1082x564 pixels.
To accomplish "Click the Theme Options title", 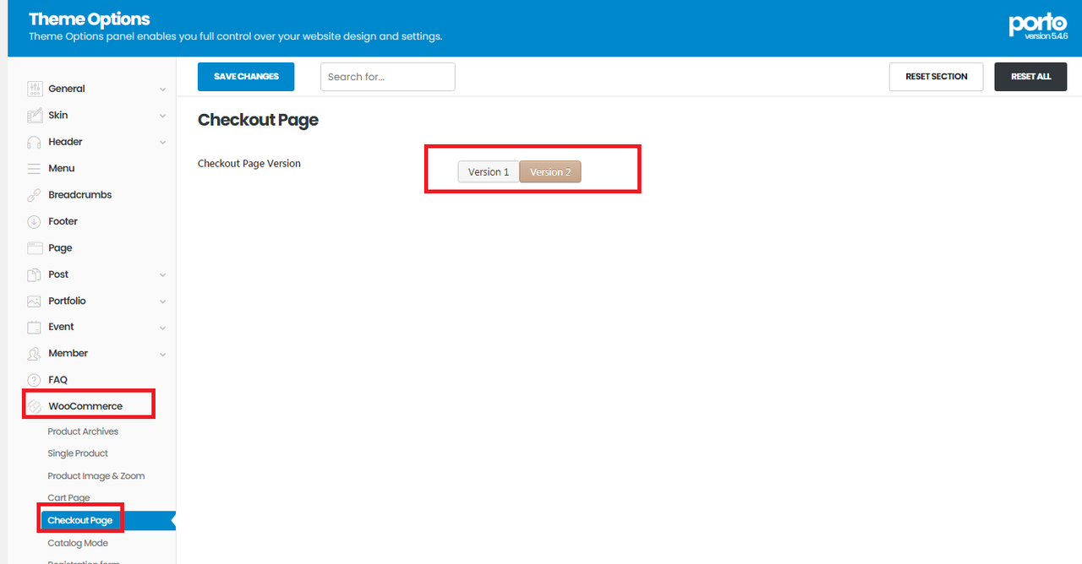I will pos(90,19).
